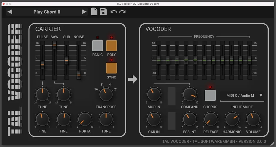
Task: Click the COMPAND knob
Action: point(189,95)
